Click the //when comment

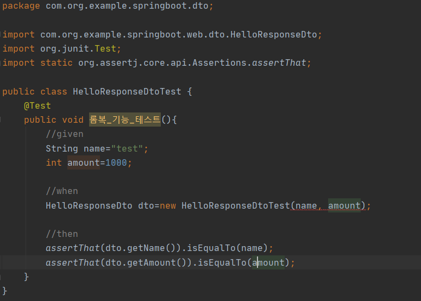tap(62, 191)
